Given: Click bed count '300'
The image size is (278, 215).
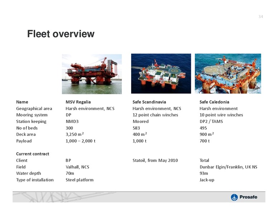Looking at the screenshot, I should (x=69, y=128).
